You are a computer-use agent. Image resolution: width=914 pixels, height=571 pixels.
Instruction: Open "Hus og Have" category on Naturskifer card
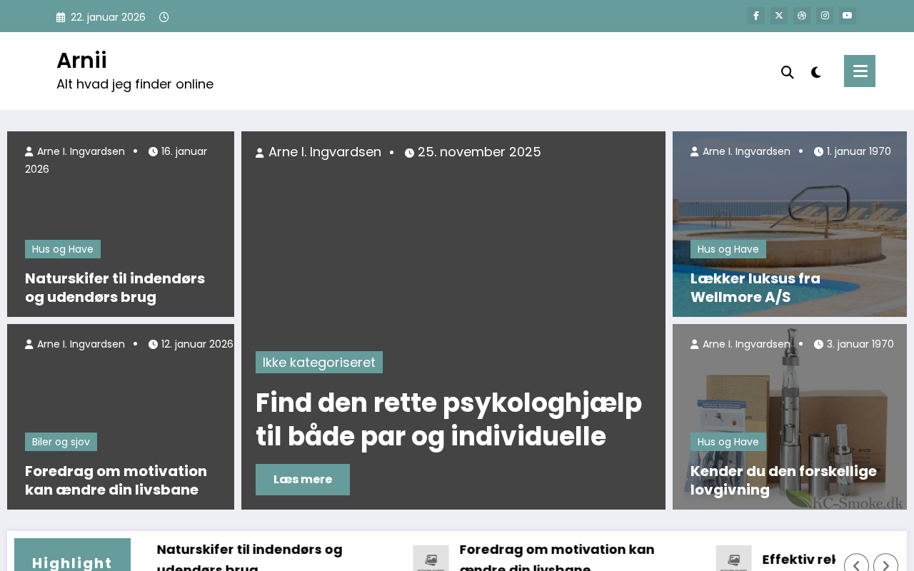(63, 249)
